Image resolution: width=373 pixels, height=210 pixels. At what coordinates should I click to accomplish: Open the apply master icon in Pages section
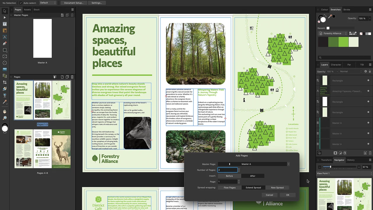[x=54, y=77]
